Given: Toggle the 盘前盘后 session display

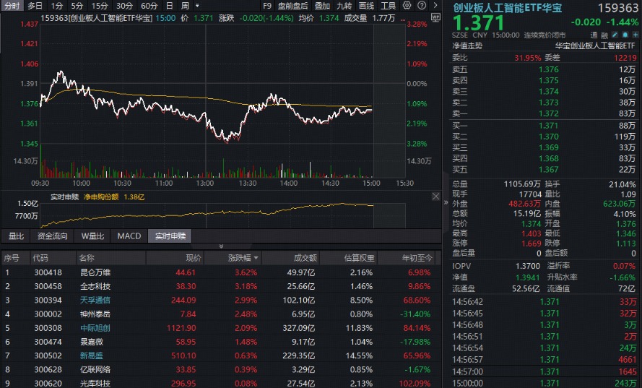Looking at the screenshot, I should [292, 6].
